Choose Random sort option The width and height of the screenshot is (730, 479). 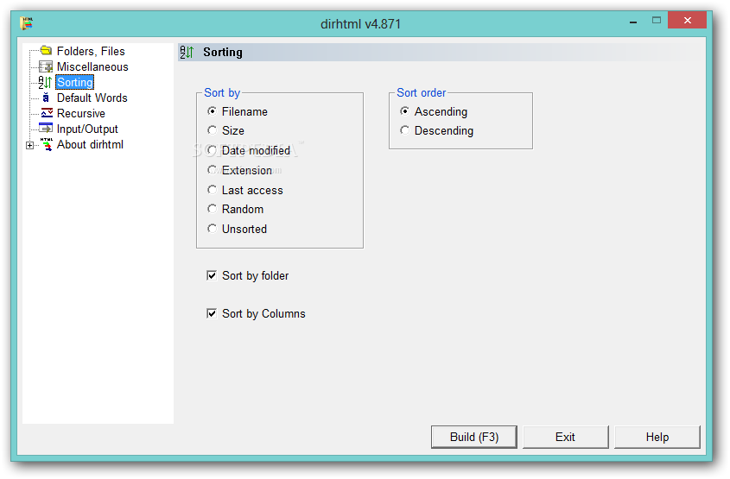(235, 209)
